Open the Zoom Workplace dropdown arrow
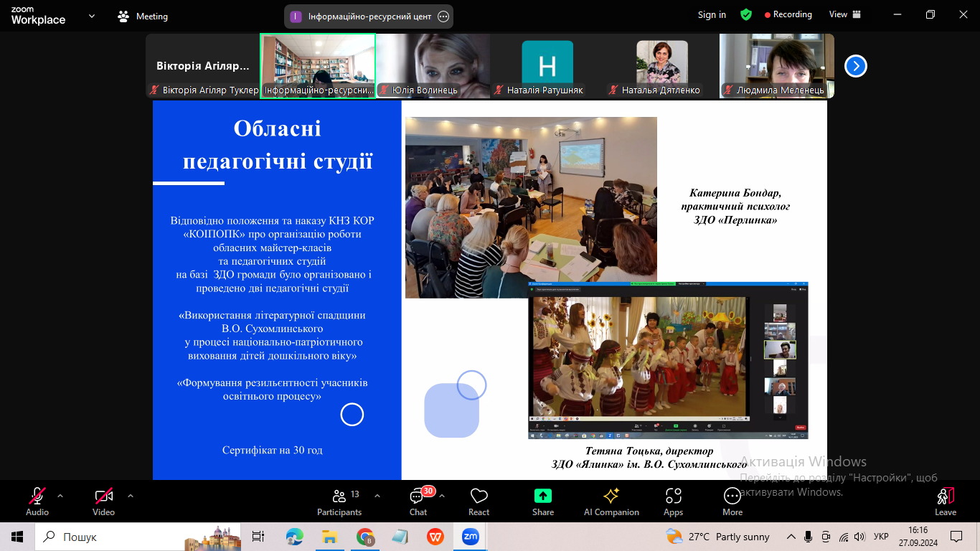This screenshot has width=980, height=551. [92, 16]
